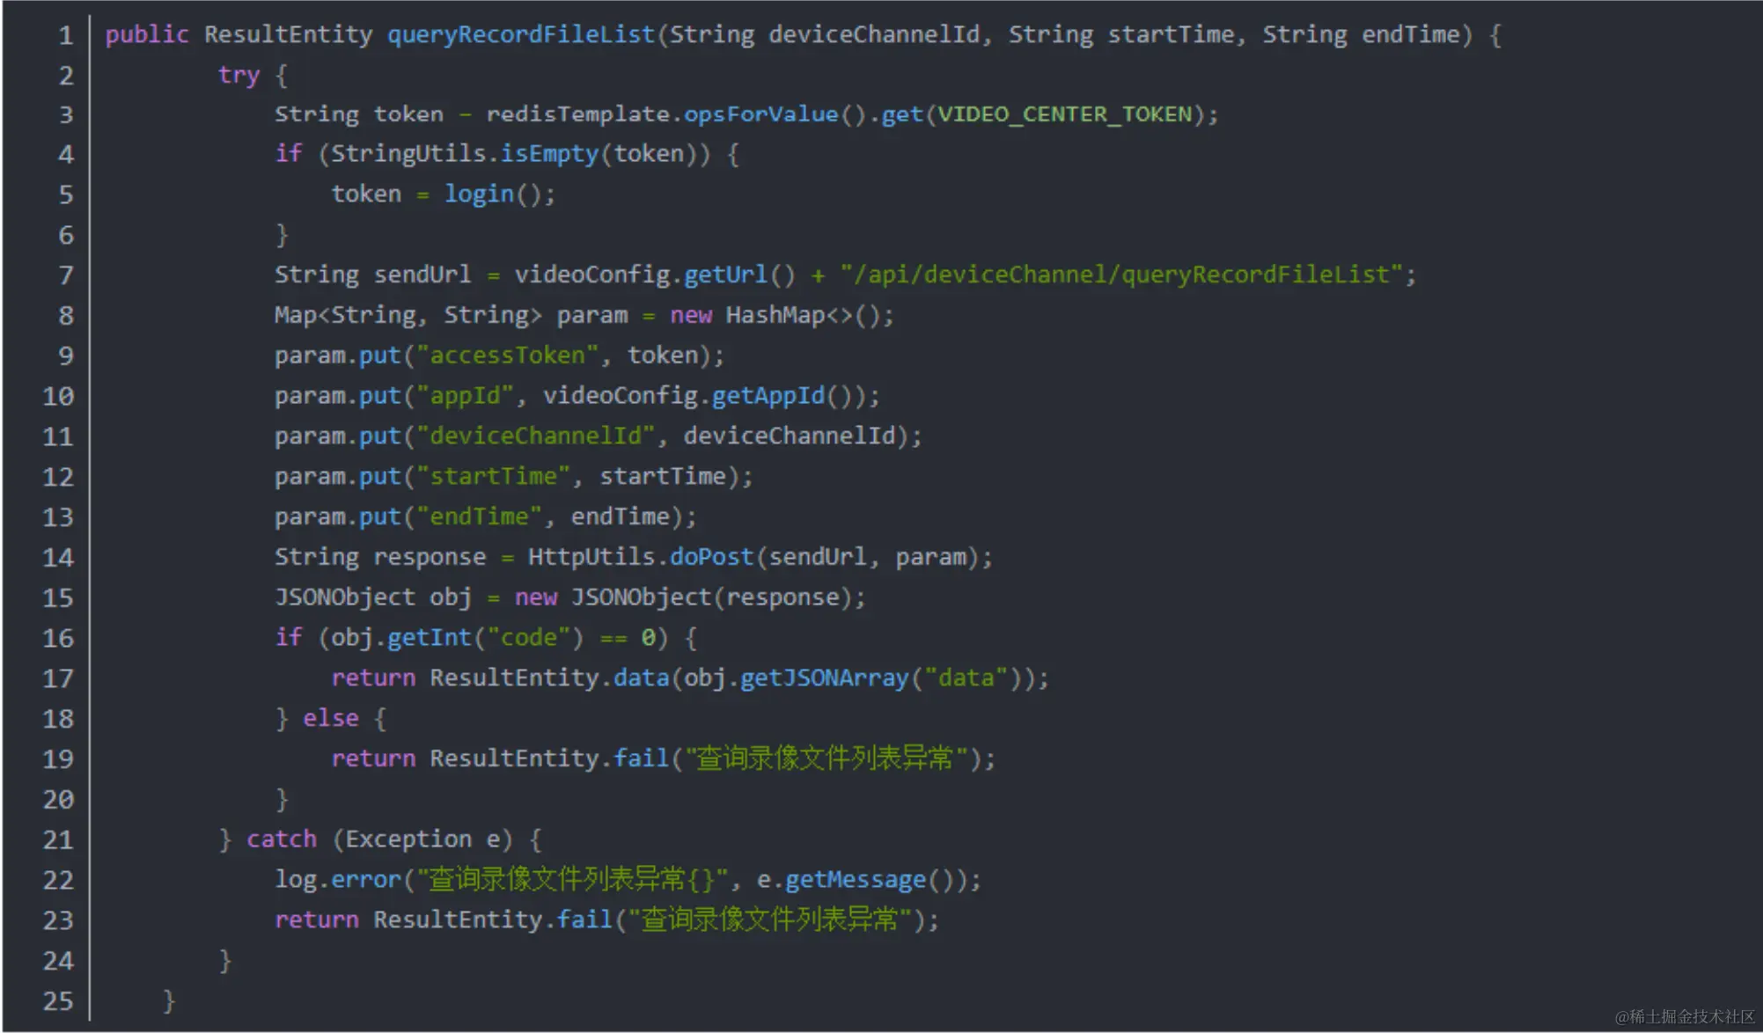Click the "accessToken" string
Screen dimensions: 1763x1033
(507, 355)
